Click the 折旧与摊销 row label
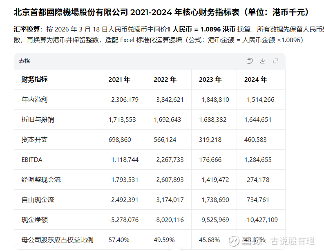This screenshot has width=324, height=251. 38,120
